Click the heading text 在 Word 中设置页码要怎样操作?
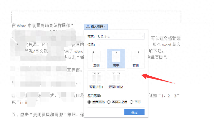This screenshot has width=214, height=123. point(42,25)
